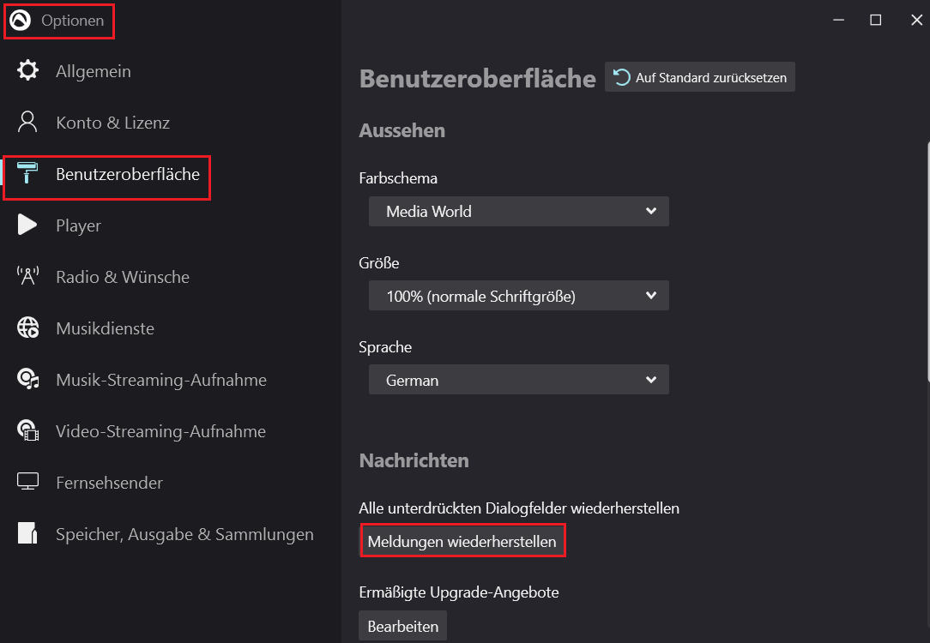
Task: Open Speicher, Ausgabe & Sammlungen settings
Action: tap(171, 534)
